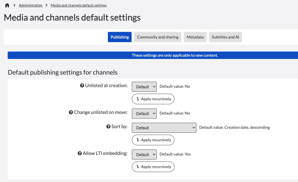This screenshot has width=298, height=182.
Task: Click help icon beside Change unlisted on move
Action: tap(71, 113)
